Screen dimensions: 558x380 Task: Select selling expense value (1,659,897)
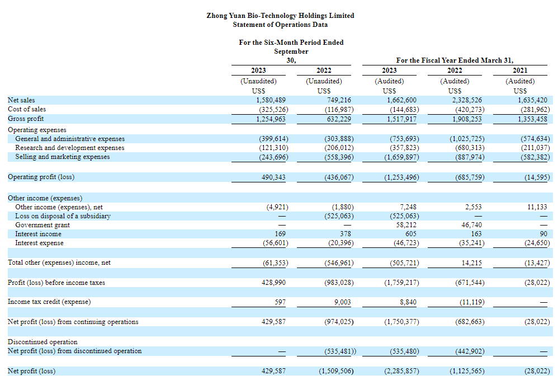click(401, 157)
